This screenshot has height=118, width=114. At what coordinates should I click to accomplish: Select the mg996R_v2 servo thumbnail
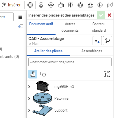[43, 86]
